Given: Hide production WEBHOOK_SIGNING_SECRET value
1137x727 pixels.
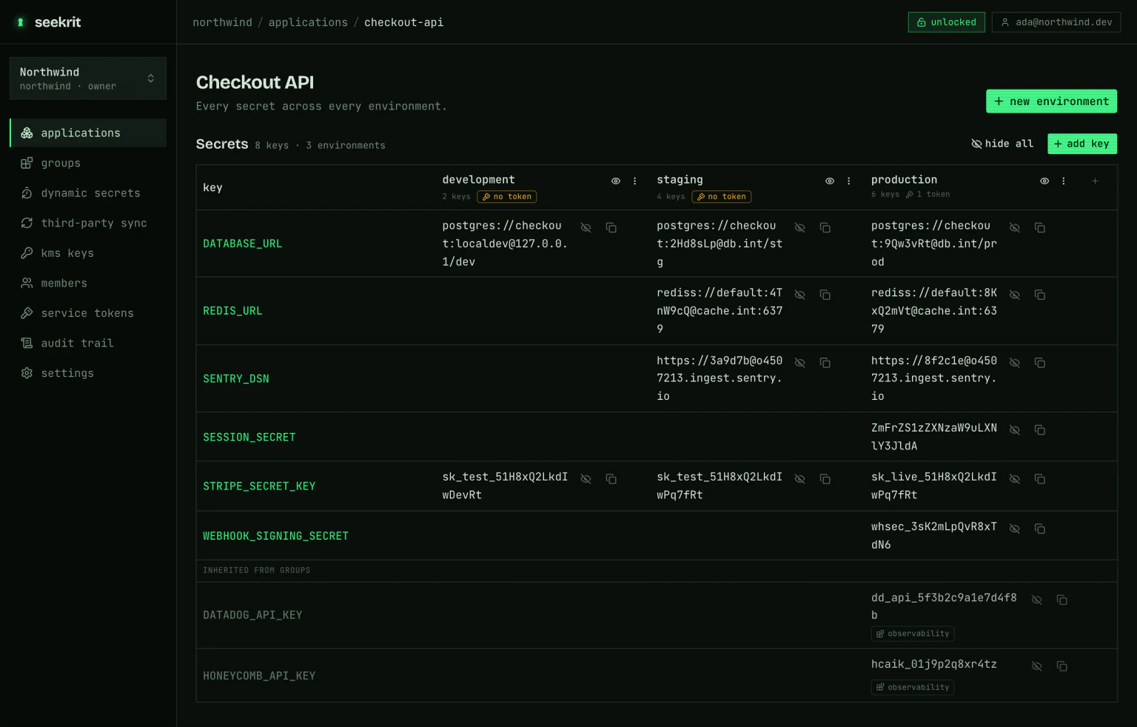Looking at the screenshot, I should pyautogui.click(x=1014, y=529).
